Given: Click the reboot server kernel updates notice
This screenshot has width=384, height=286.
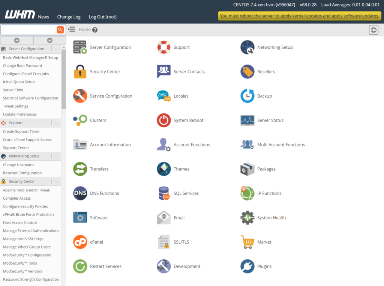Looking at the screenshot, I should [299, 16].
